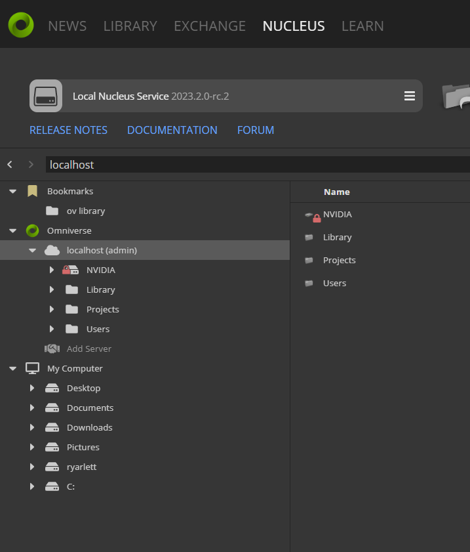Select the localhost (admin) label

102,250
